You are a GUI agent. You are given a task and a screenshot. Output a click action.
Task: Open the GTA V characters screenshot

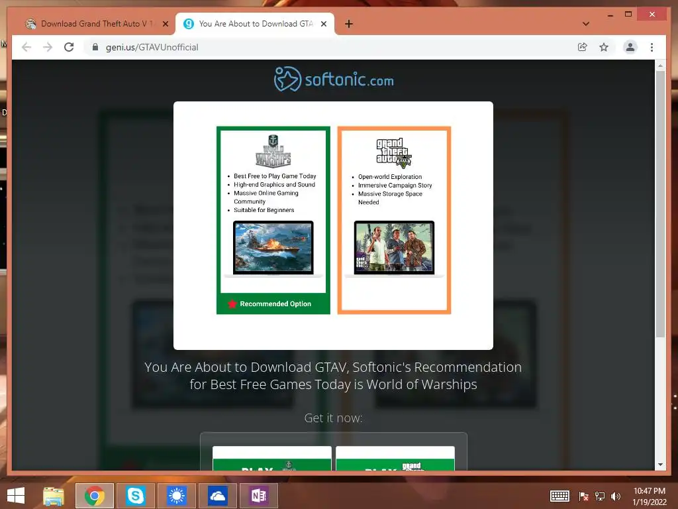pyautogui.click(x=394, y=249)
